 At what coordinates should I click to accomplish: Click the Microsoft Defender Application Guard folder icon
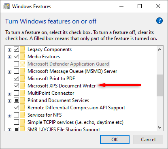[x=23, y=64]
